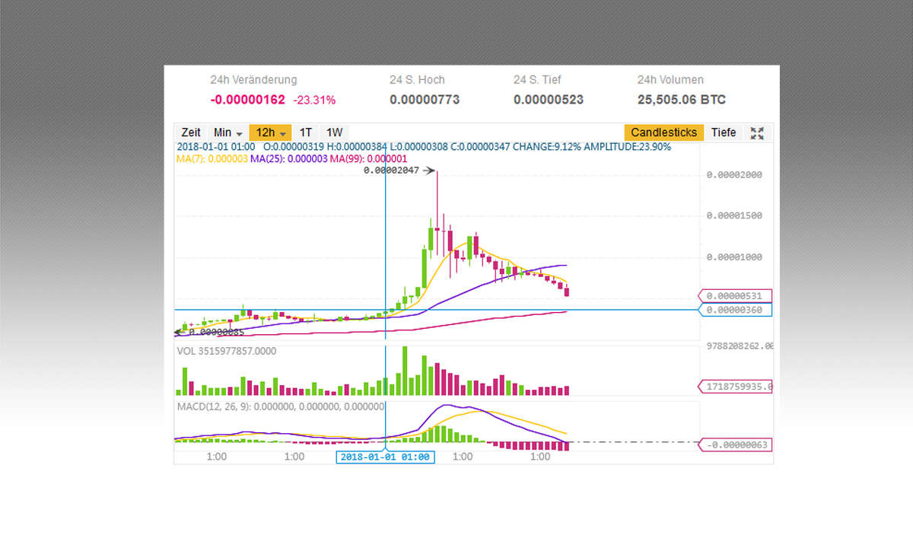Click the 24 S. Tief value 0.00000523
The width and height of the screenshot is (913, 548).
point(549,100)
